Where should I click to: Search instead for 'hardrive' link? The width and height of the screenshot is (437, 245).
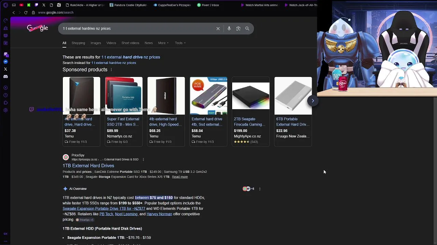point(114,63)
